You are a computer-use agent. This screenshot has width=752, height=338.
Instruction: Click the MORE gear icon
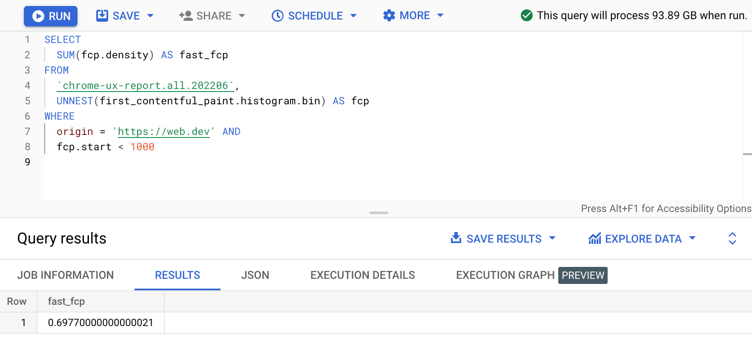[389, 16]
